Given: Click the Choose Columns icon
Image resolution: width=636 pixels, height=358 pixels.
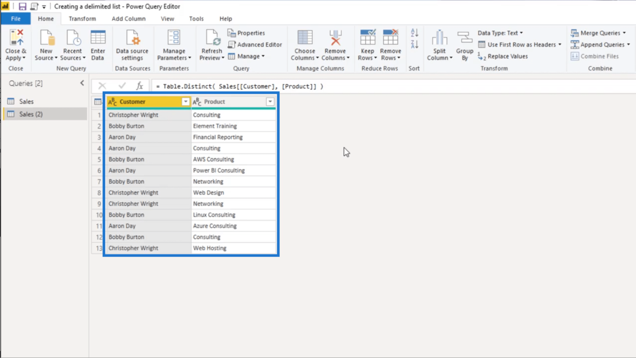Looking at the screenshot, I should [305, 38].
